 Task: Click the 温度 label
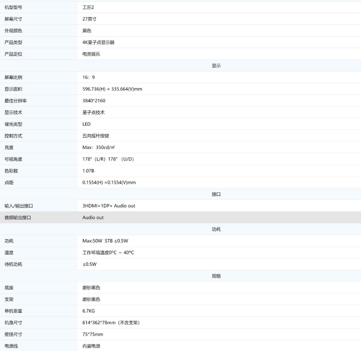point(9,253)
